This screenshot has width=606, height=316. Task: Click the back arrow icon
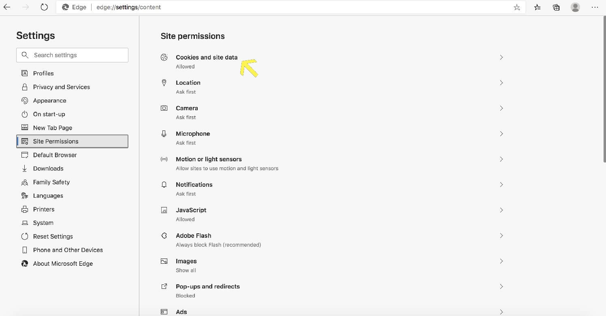click(7, 7)
